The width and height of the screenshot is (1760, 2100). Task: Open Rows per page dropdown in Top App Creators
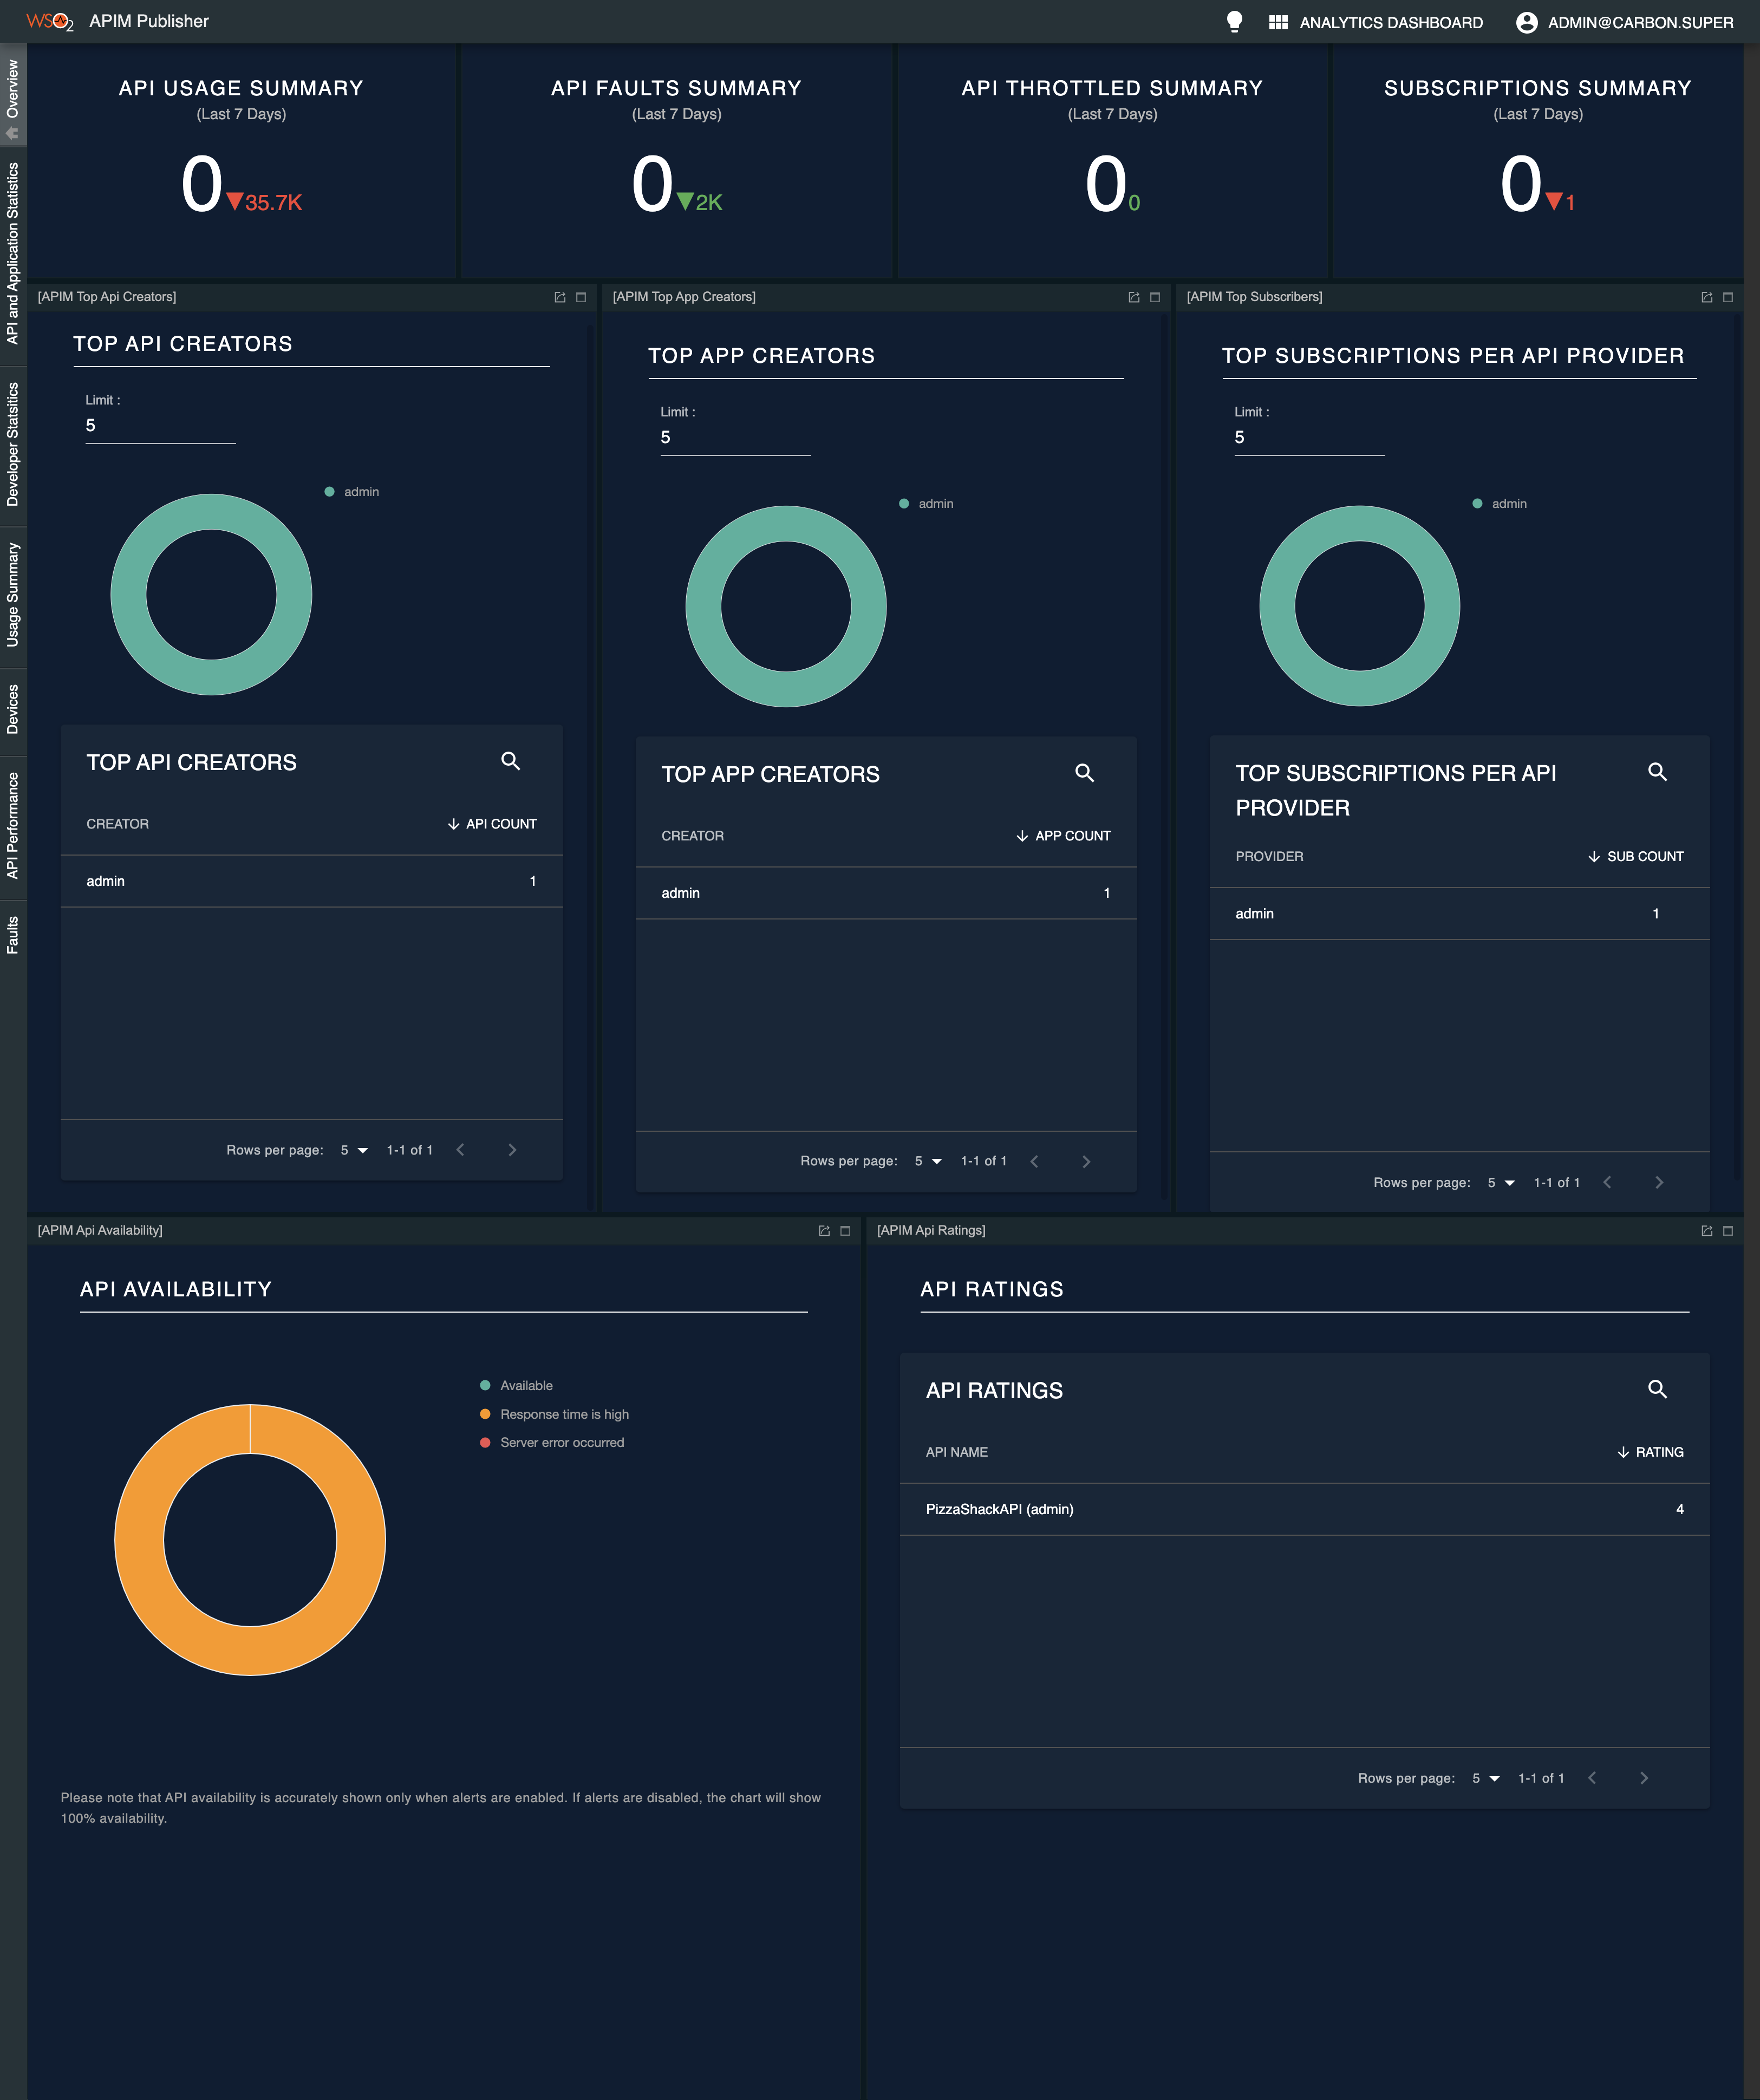pyautogui.click(x=926, y=1161)
